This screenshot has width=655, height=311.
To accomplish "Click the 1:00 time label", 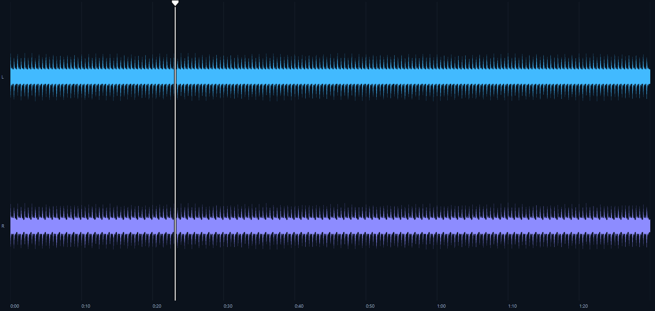I will (x=441, y=306).
